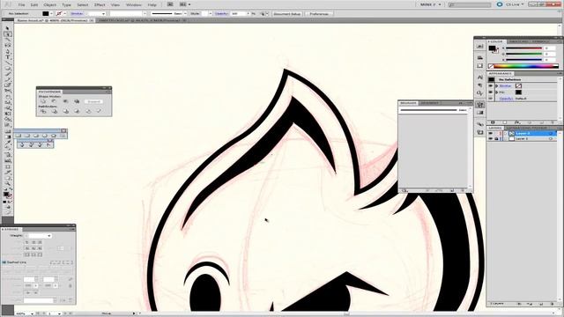This screenshot has width=564, height=317.
Task: Pick Convert Anchor Point tool in pen strip
Action: 48,144
